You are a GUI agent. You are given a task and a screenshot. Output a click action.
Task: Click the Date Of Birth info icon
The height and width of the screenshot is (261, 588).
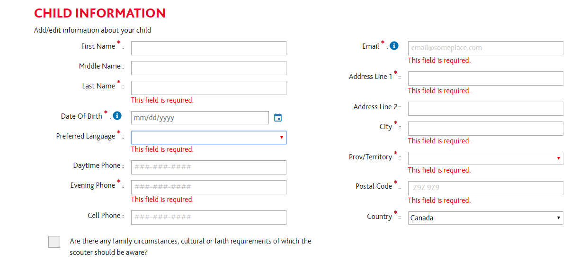pos(117,115)
